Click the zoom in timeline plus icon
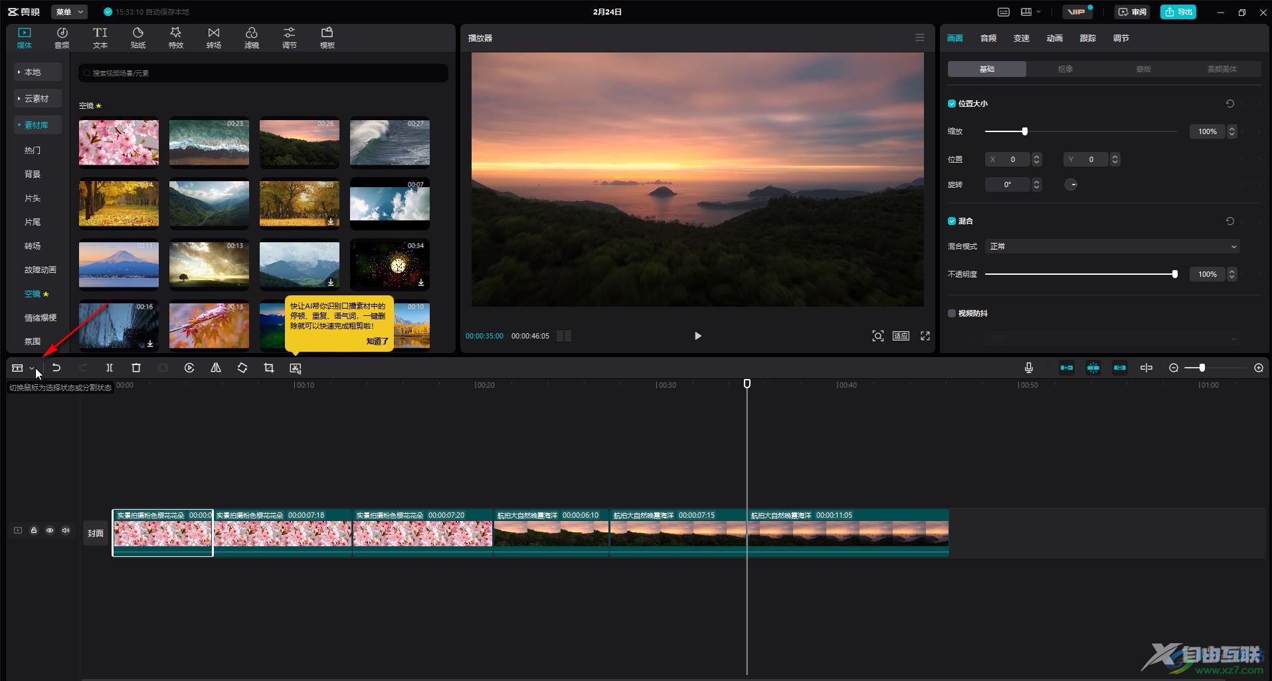The width and height of the screenshot is (1272, 681). point(1259,368)
